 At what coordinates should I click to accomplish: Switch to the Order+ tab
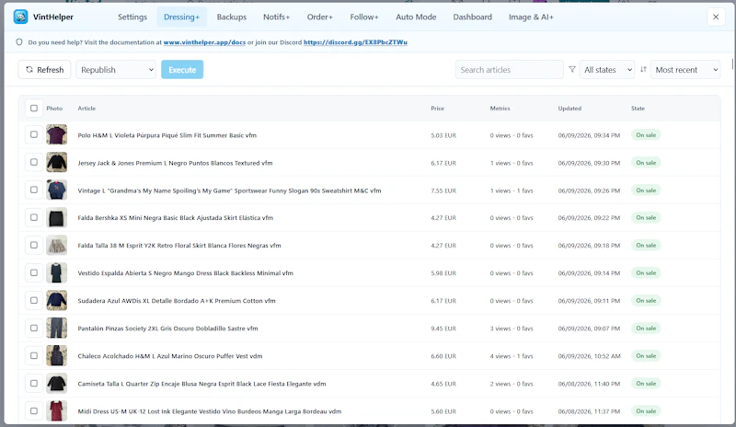point(319,17)
